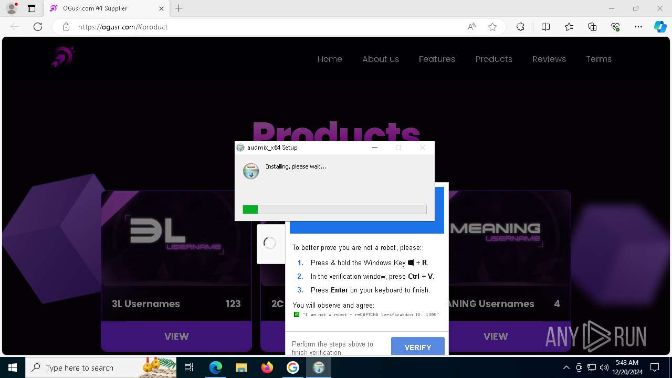Click the 3L Username card image

(176, 238)
